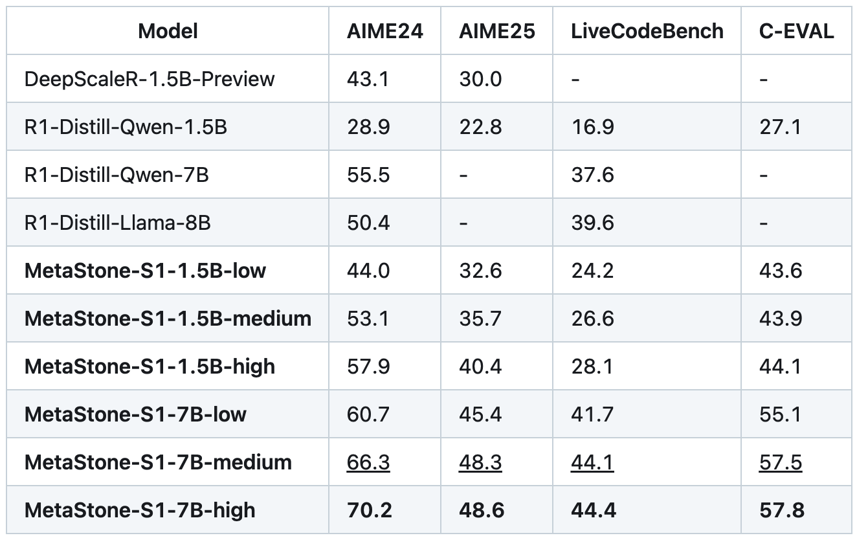Click the underlined 66.3 AIME24 score
The width and height of the screenshot is (857, 540).
(x=368, y=462)
